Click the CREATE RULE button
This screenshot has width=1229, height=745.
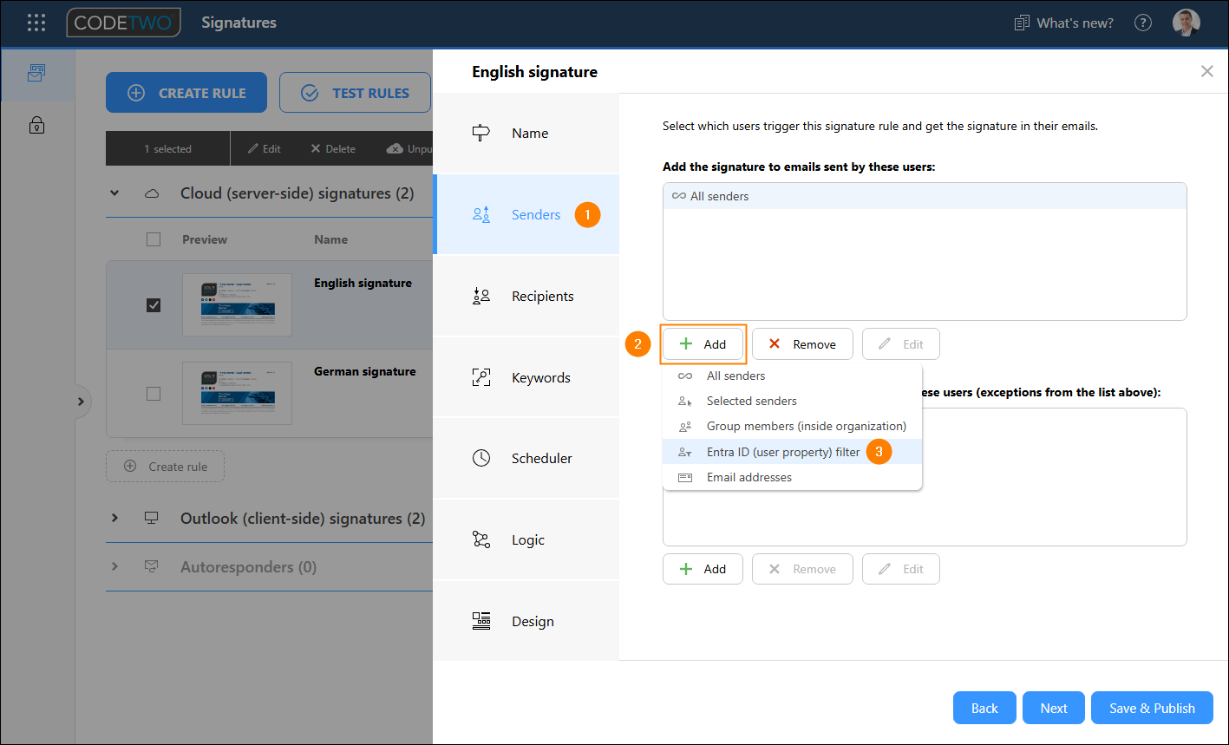pyautogui.click(x=186, y=93)
